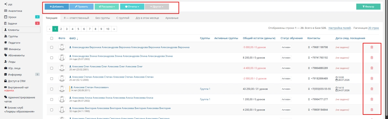Check the box for Алексеева Виктория
The width and height of the screenshot is (388, 119).
coord(52,110)
